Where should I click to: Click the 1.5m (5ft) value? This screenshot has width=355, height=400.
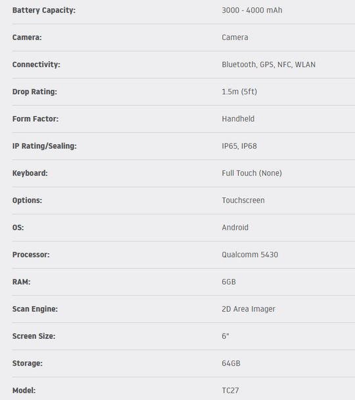point(239,91)
